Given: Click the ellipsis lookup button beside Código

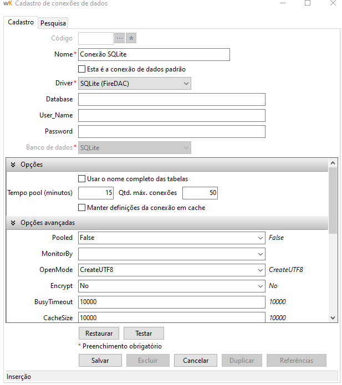Looking at the screenshot, I should pyautogui.click(x=120, y=38).
